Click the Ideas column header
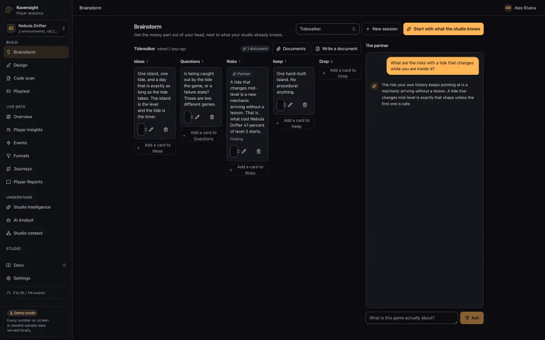The image size is (545, 340). [x=139, y=61]
